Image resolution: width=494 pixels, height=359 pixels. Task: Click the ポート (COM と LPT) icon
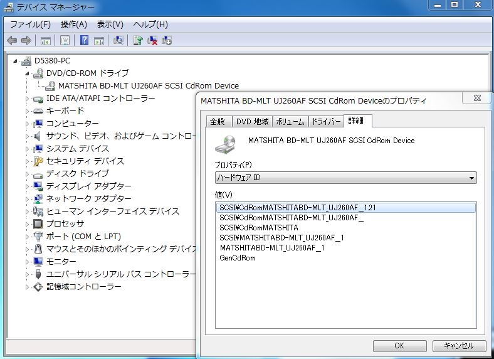pyautogui.click(x=38, y=236)
